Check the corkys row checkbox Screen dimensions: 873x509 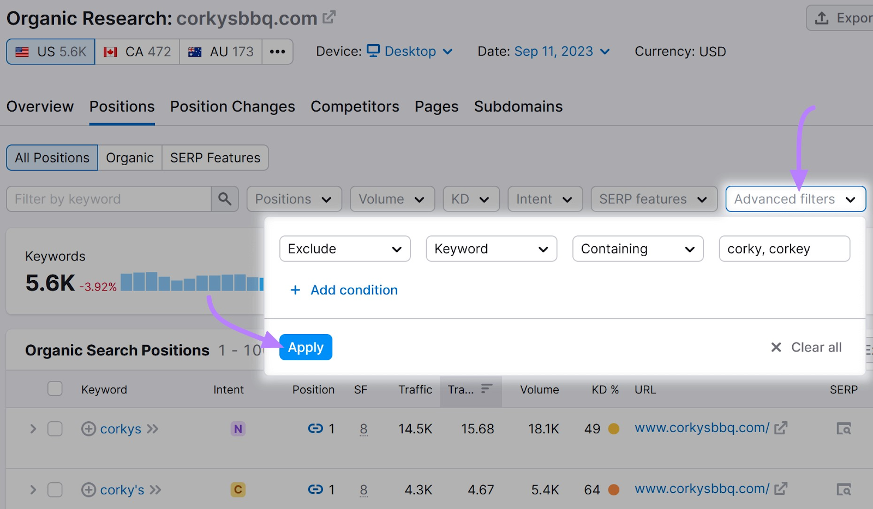55,429
